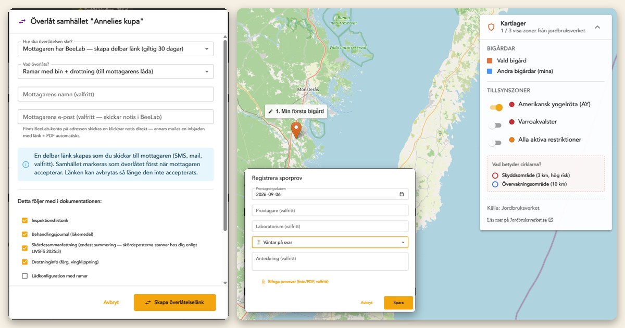The height and width of the screenshot is (328, 625).
Task: Focus the Provtagare (valfritt) field
Action: click(330, 210)
